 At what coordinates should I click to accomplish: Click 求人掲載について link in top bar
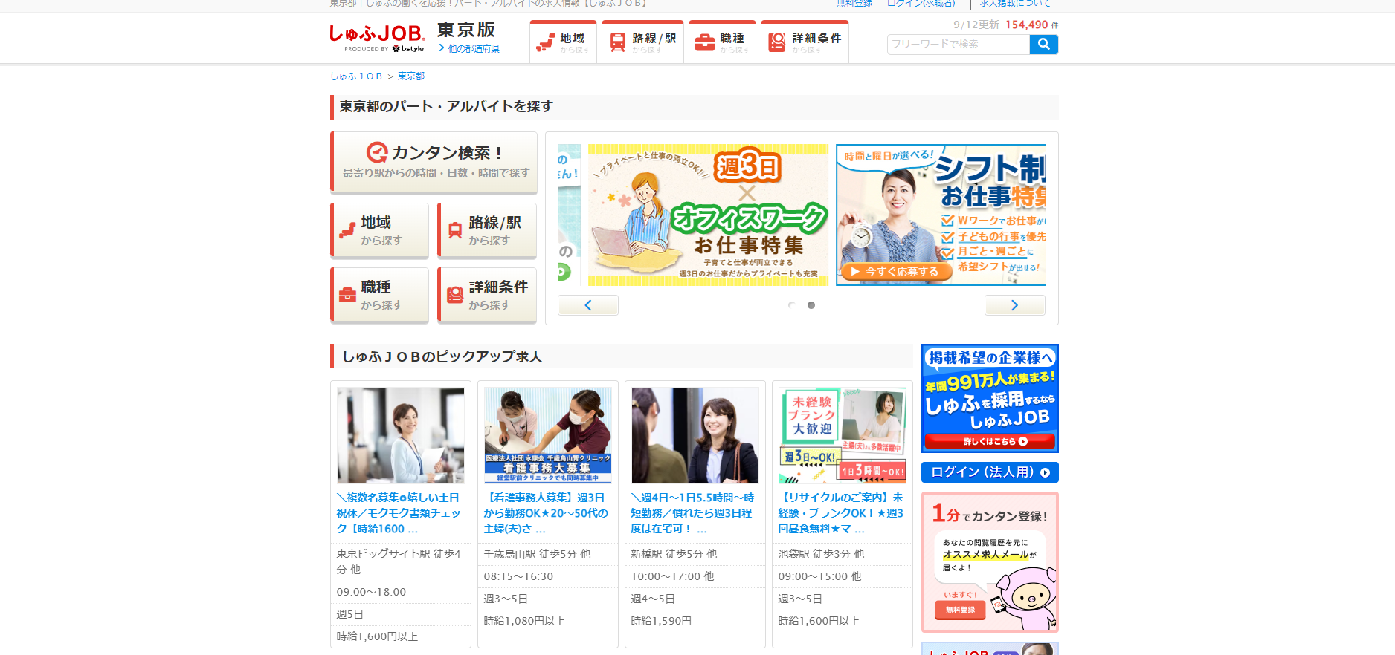pos(1015,4)
